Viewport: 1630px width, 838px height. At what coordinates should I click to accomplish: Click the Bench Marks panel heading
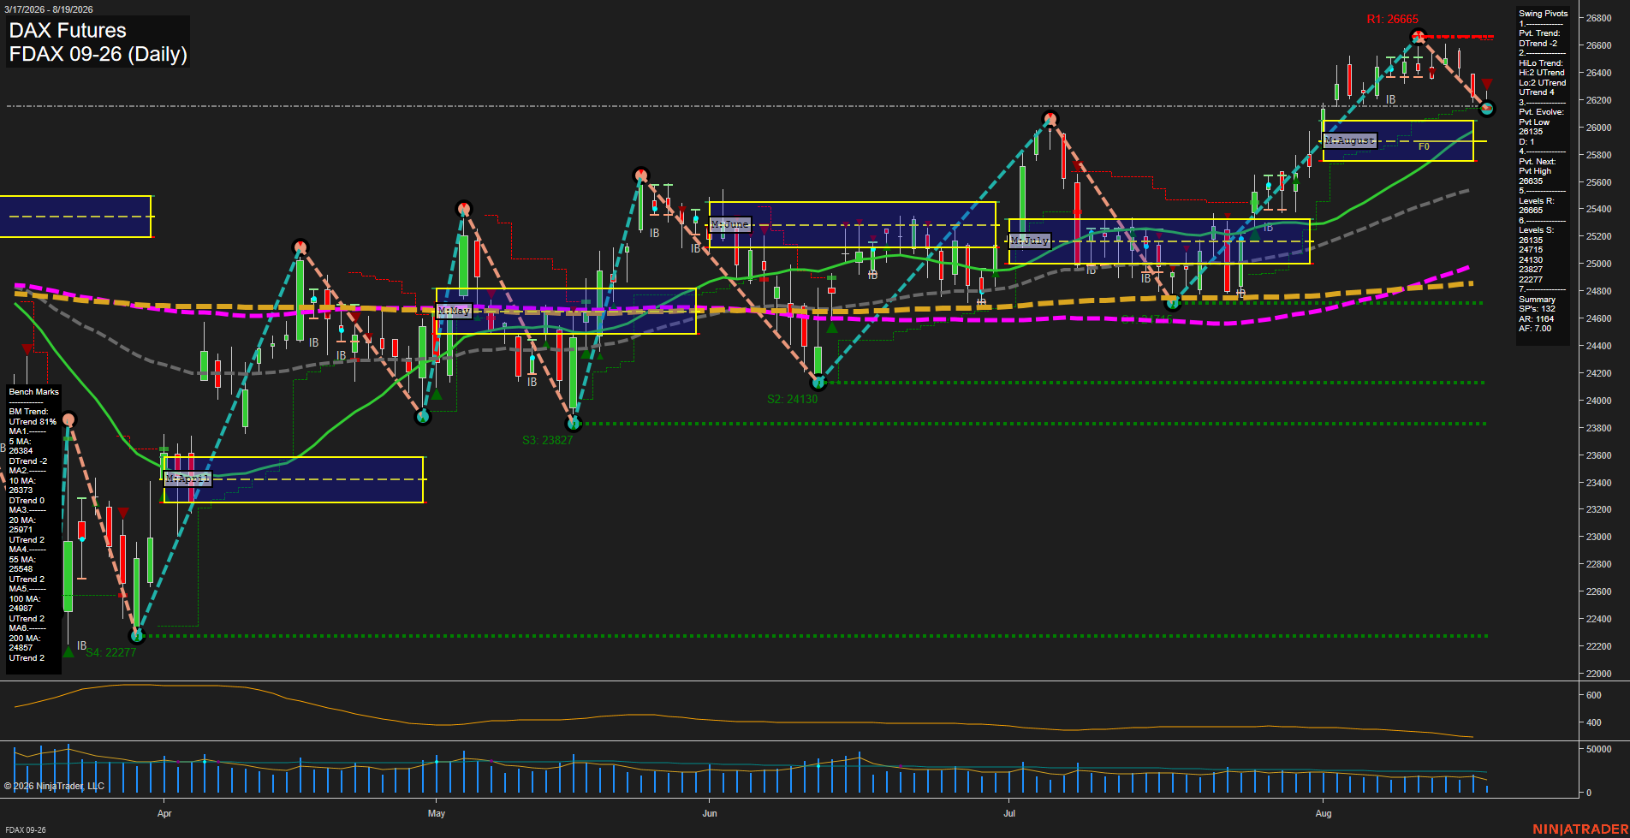34,392
